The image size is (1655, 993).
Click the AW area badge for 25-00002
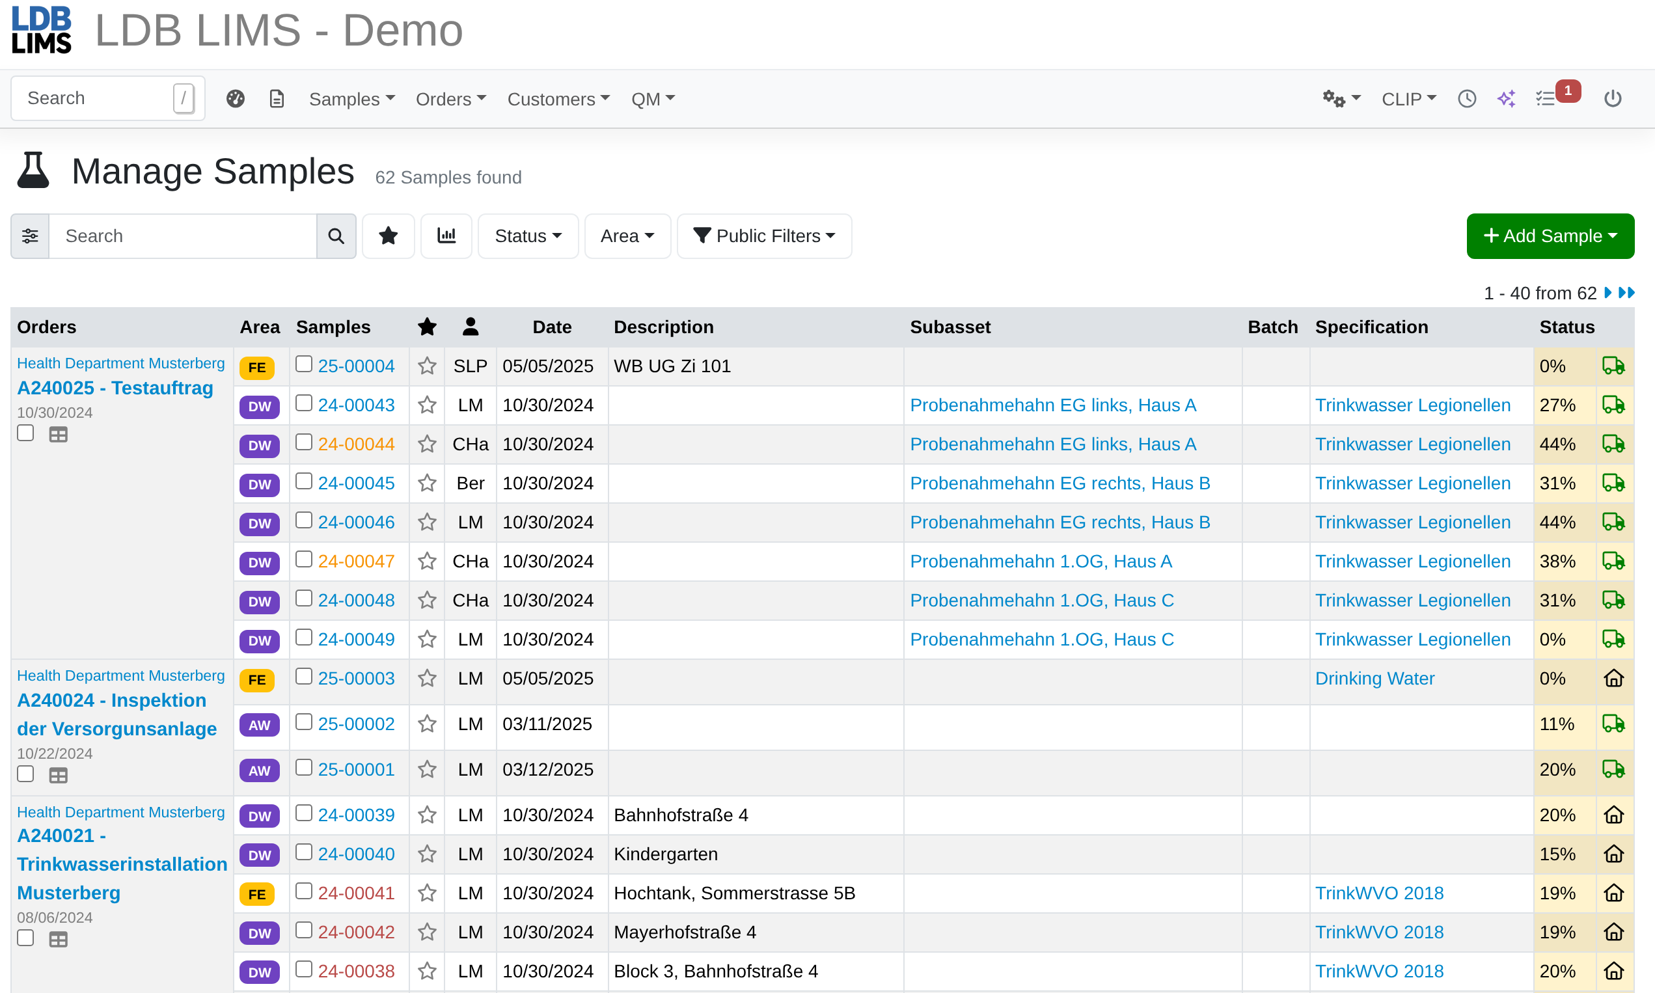point(260,726)
